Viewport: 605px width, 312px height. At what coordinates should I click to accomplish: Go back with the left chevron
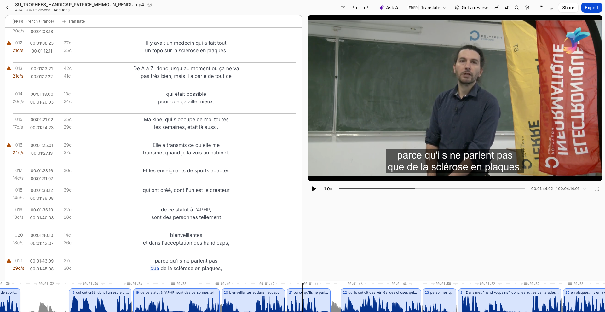click(8, 8)
